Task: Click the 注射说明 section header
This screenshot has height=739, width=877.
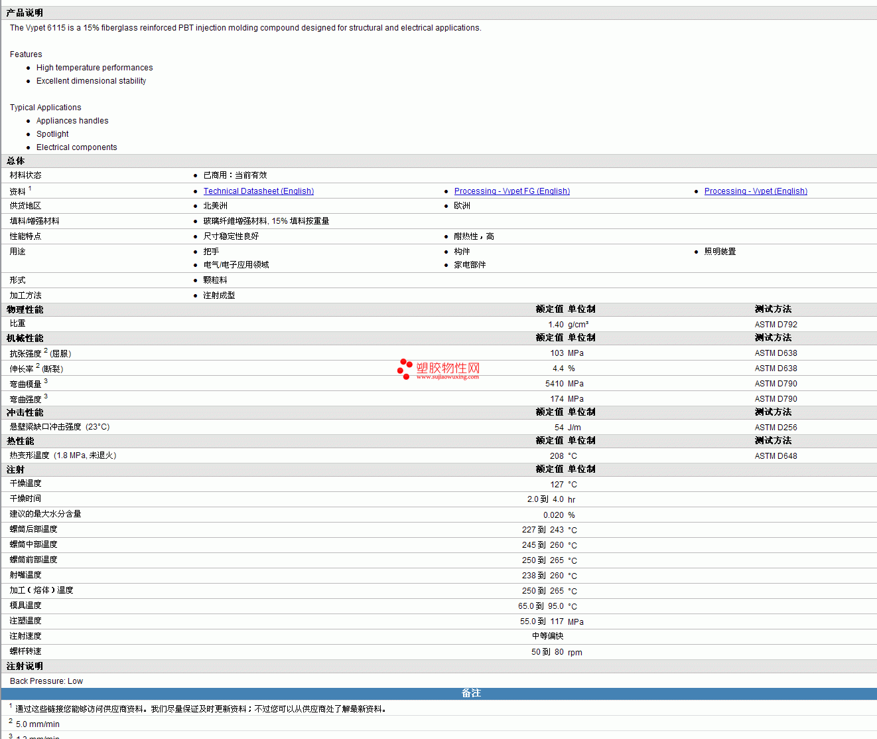Action: coord(25,667)
